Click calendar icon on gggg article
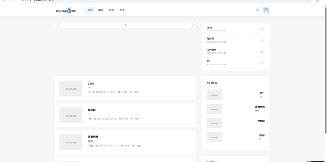327x162 pixels. click(94, 92)
